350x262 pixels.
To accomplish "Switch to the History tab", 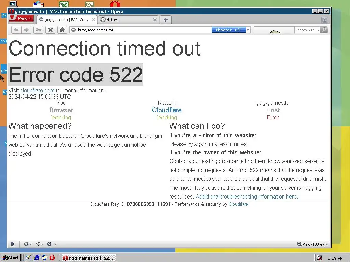I will pos(129,20).
